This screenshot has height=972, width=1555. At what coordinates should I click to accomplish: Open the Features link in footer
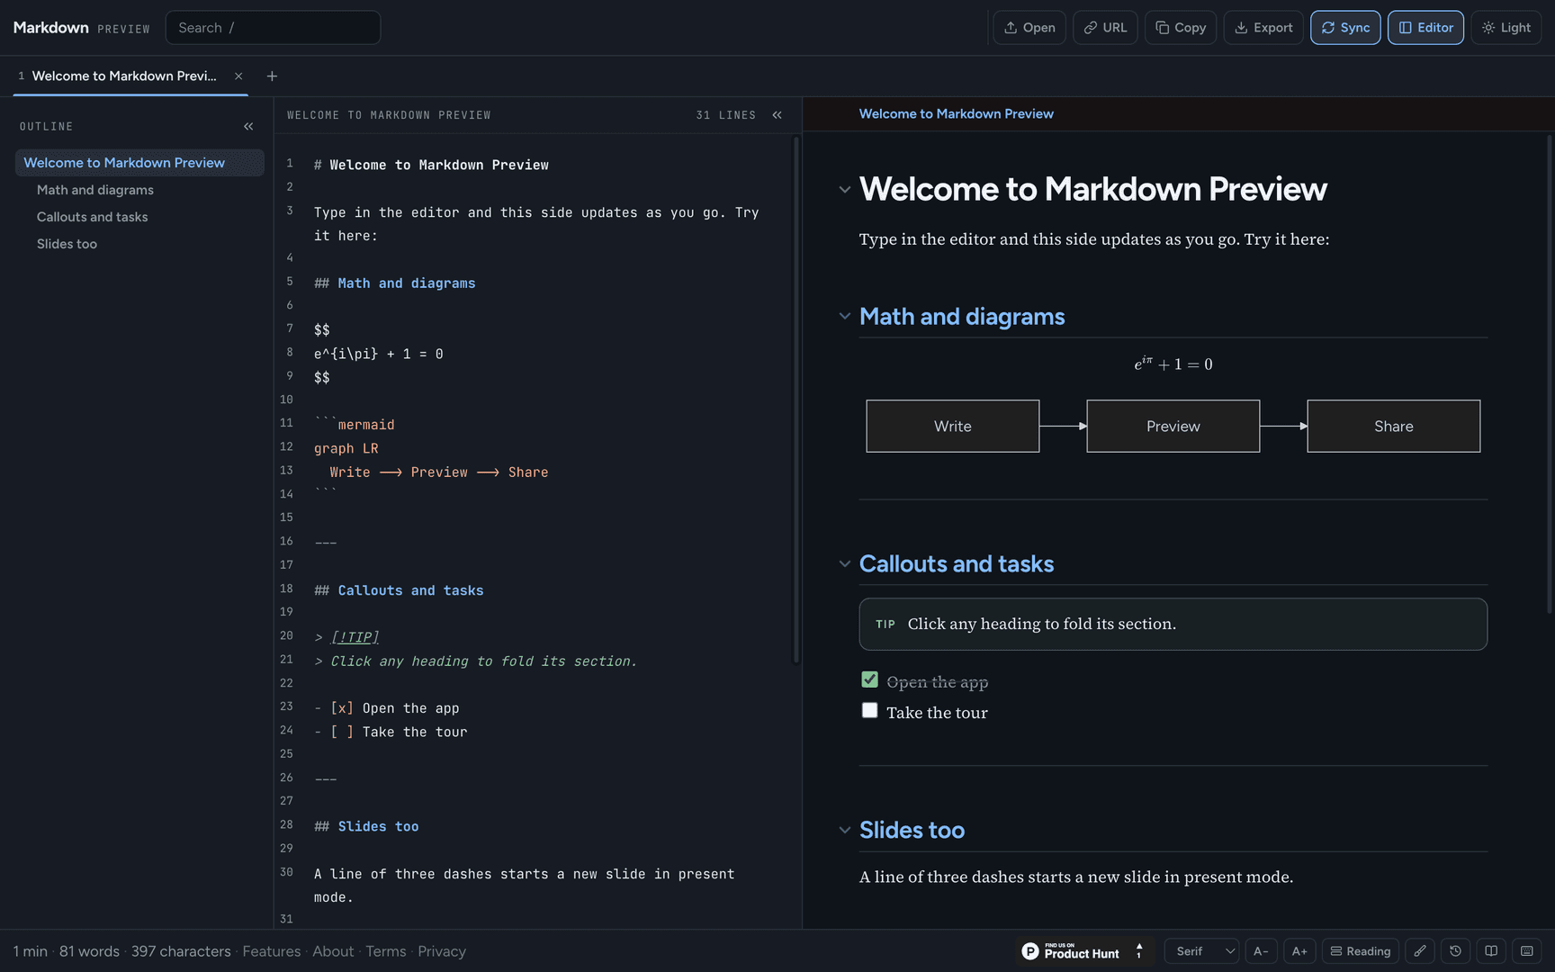coord(272,951)
